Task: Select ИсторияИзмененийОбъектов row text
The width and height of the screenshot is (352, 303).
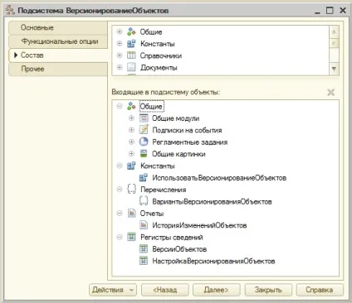Action: [x=199, y=225]
